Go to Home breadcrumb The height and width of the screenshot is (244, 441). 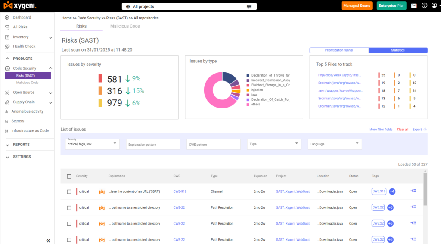click(67, 18)
